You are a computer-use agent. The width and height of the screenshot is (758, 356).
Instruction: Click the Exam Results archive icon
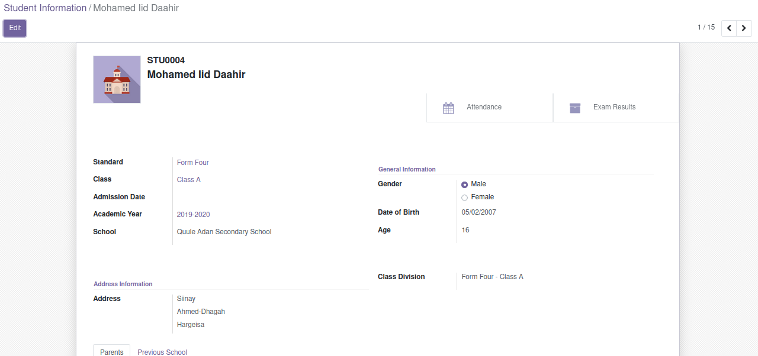coord(574,108)
